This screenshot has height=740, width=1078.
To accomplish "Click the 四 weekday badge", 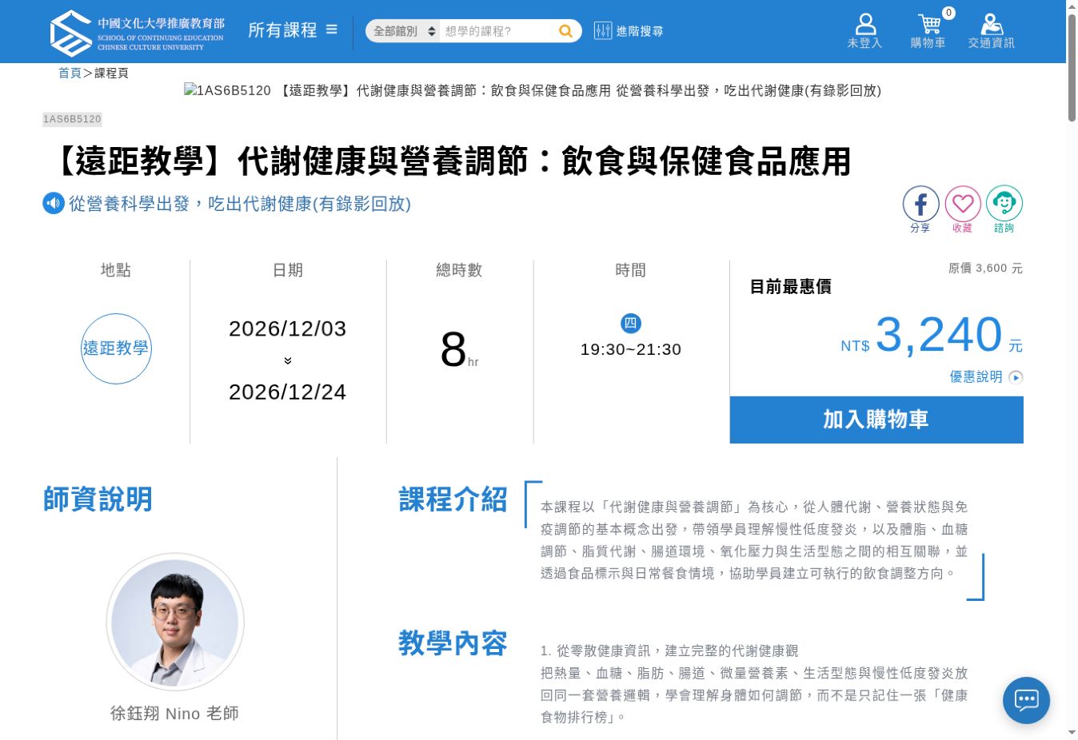I will [631, 324].
